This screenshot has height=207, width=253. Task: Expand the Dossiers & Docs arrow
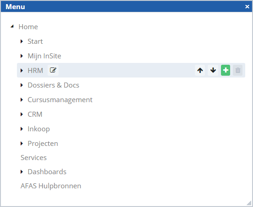(x=22, y=85)
